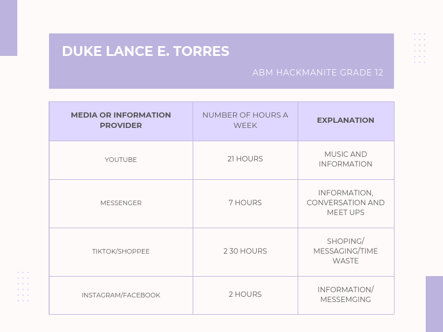Select the INSTAGRAM/FACEBOOK cell
Screen dimensions: 443x332
point(121,295)
